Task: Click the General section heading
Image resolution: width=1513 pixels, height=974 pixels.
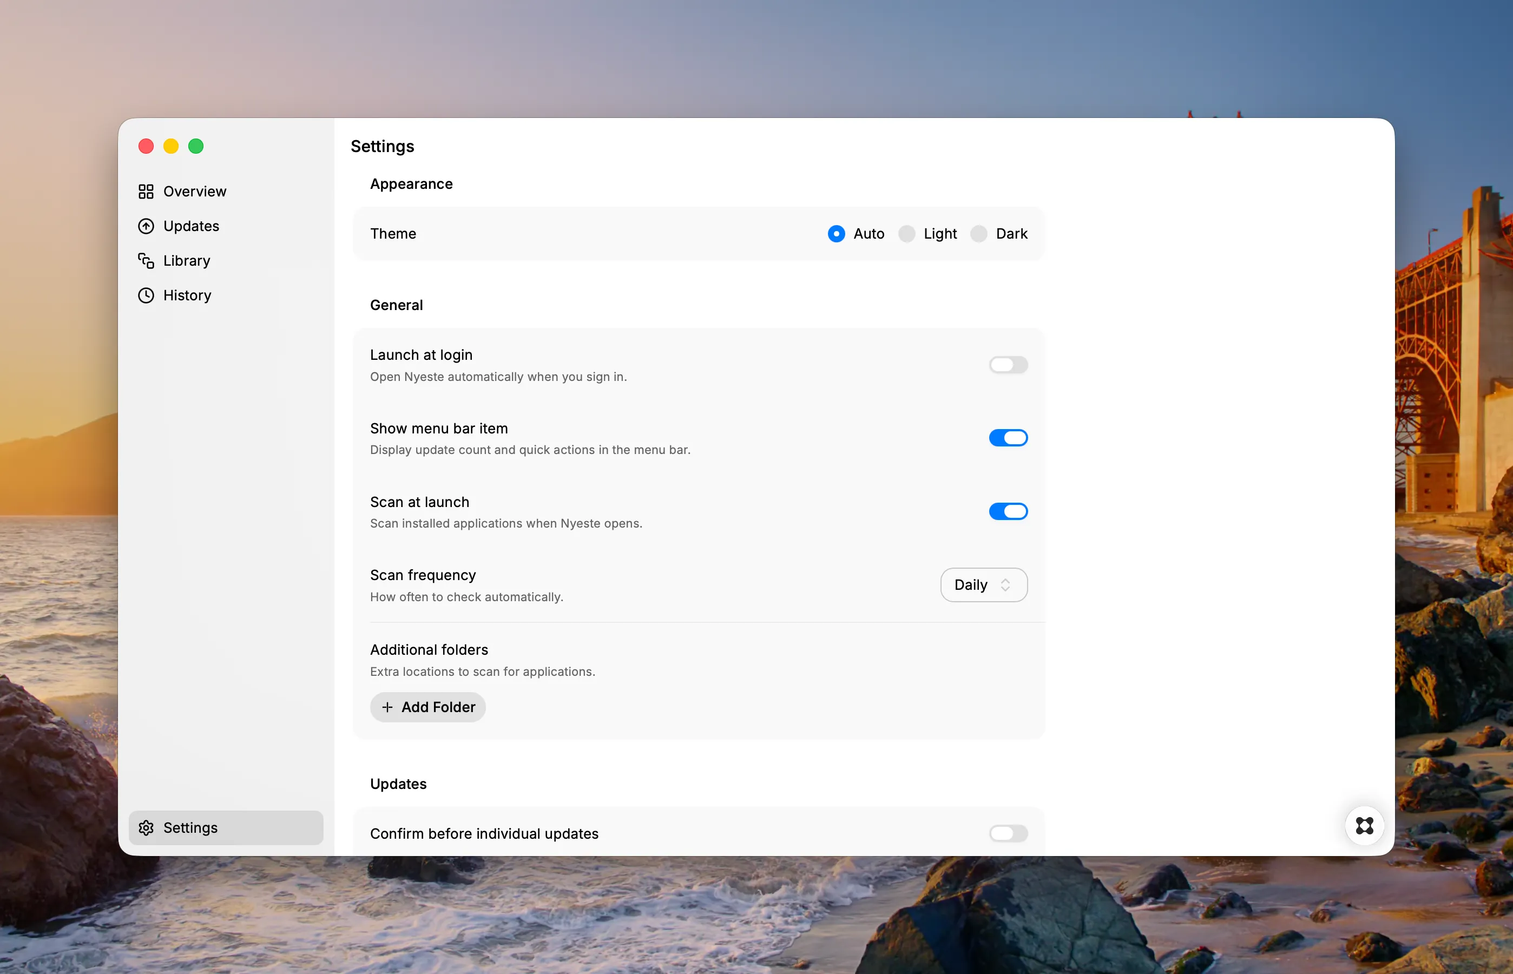Action: click(x=396, y=306)
